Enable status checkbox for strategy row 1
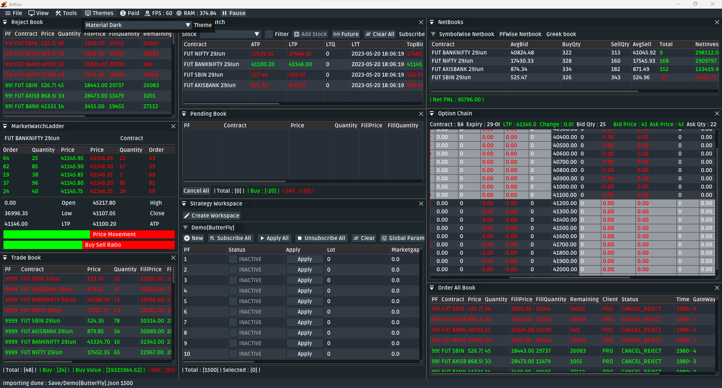Image resolution: width=722 pixels, height=388 pixels. (233, 259)
